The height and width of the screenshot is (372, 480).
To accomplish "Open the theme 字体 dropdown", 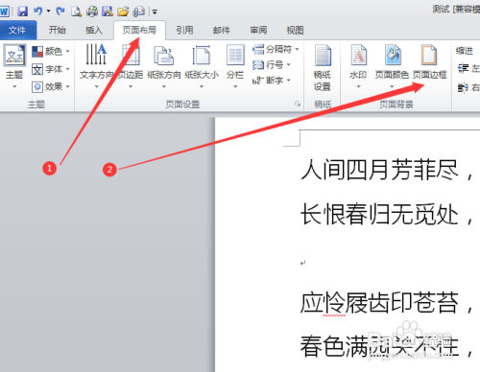I will [51, 69].
